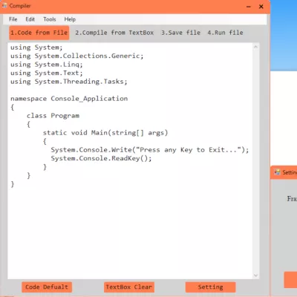The image size is (297, 297).
Task: Close the Compiler window
Action: point(261,7)
